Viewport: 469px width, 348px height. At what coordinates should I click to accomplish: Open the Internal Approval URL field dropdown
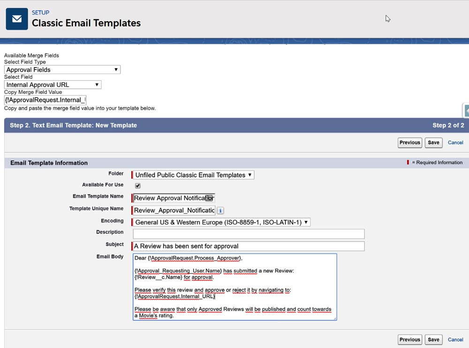point(53,85)
